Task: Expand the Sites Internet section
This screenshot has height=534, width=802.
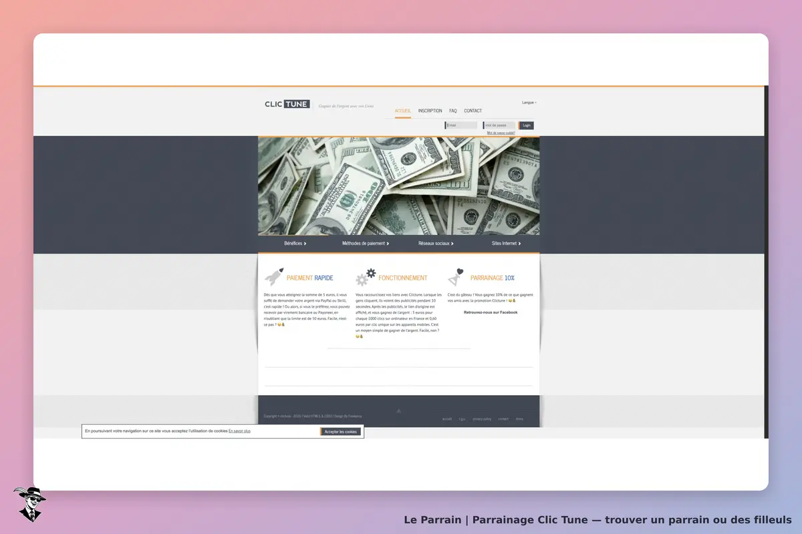Action: 506,244
